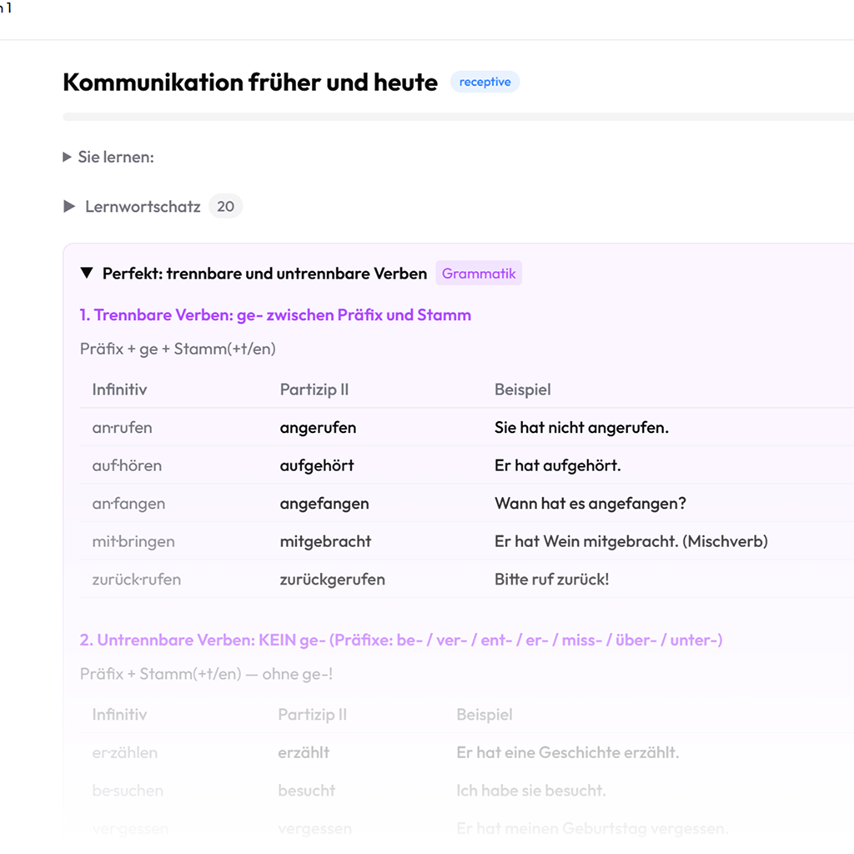Click heading '1. Trennbare Verben: ge- zwischen Präfix und Stamm'
The width and height of the screenshot is (854, 854).
275,315
